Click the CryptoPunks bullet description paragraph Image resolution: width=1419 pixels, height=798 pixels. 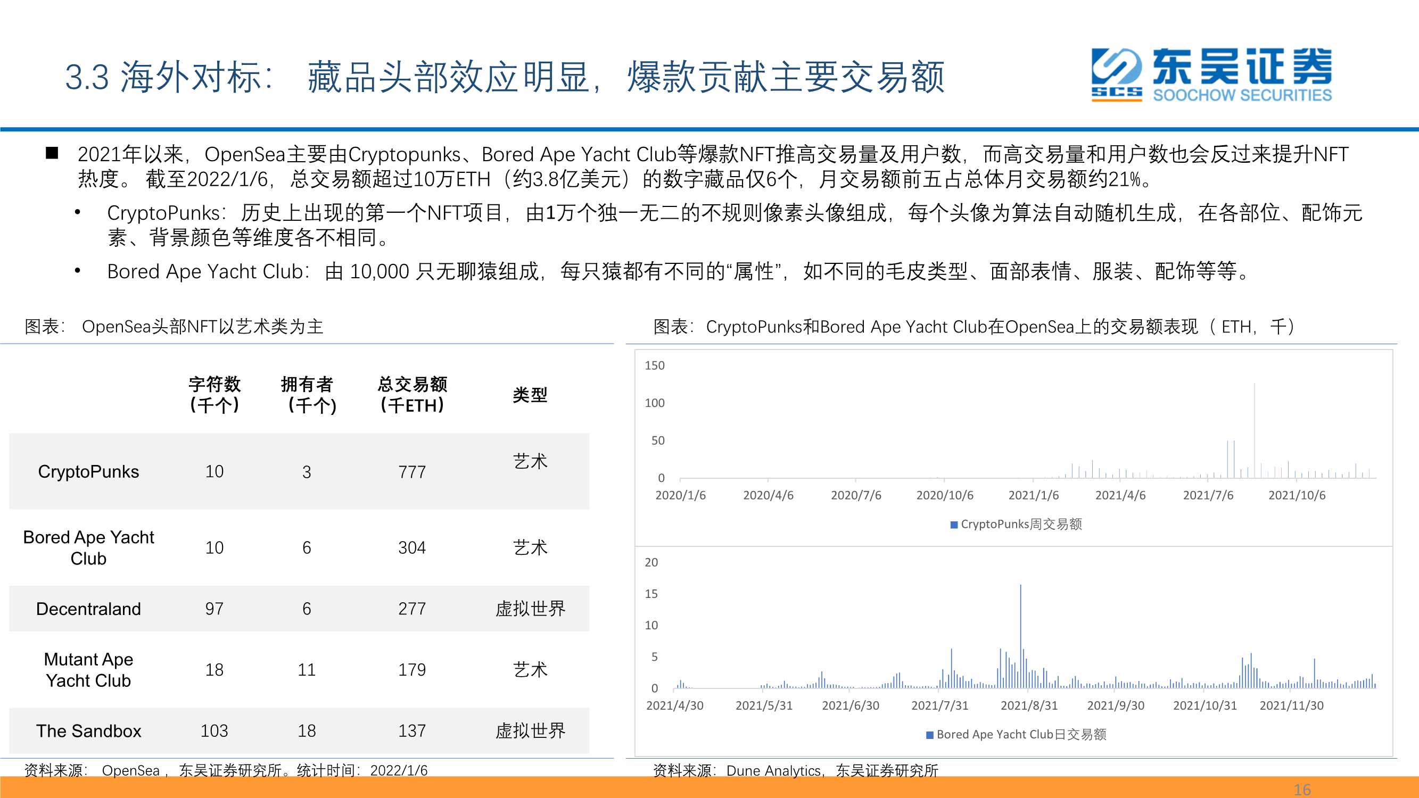735,225
